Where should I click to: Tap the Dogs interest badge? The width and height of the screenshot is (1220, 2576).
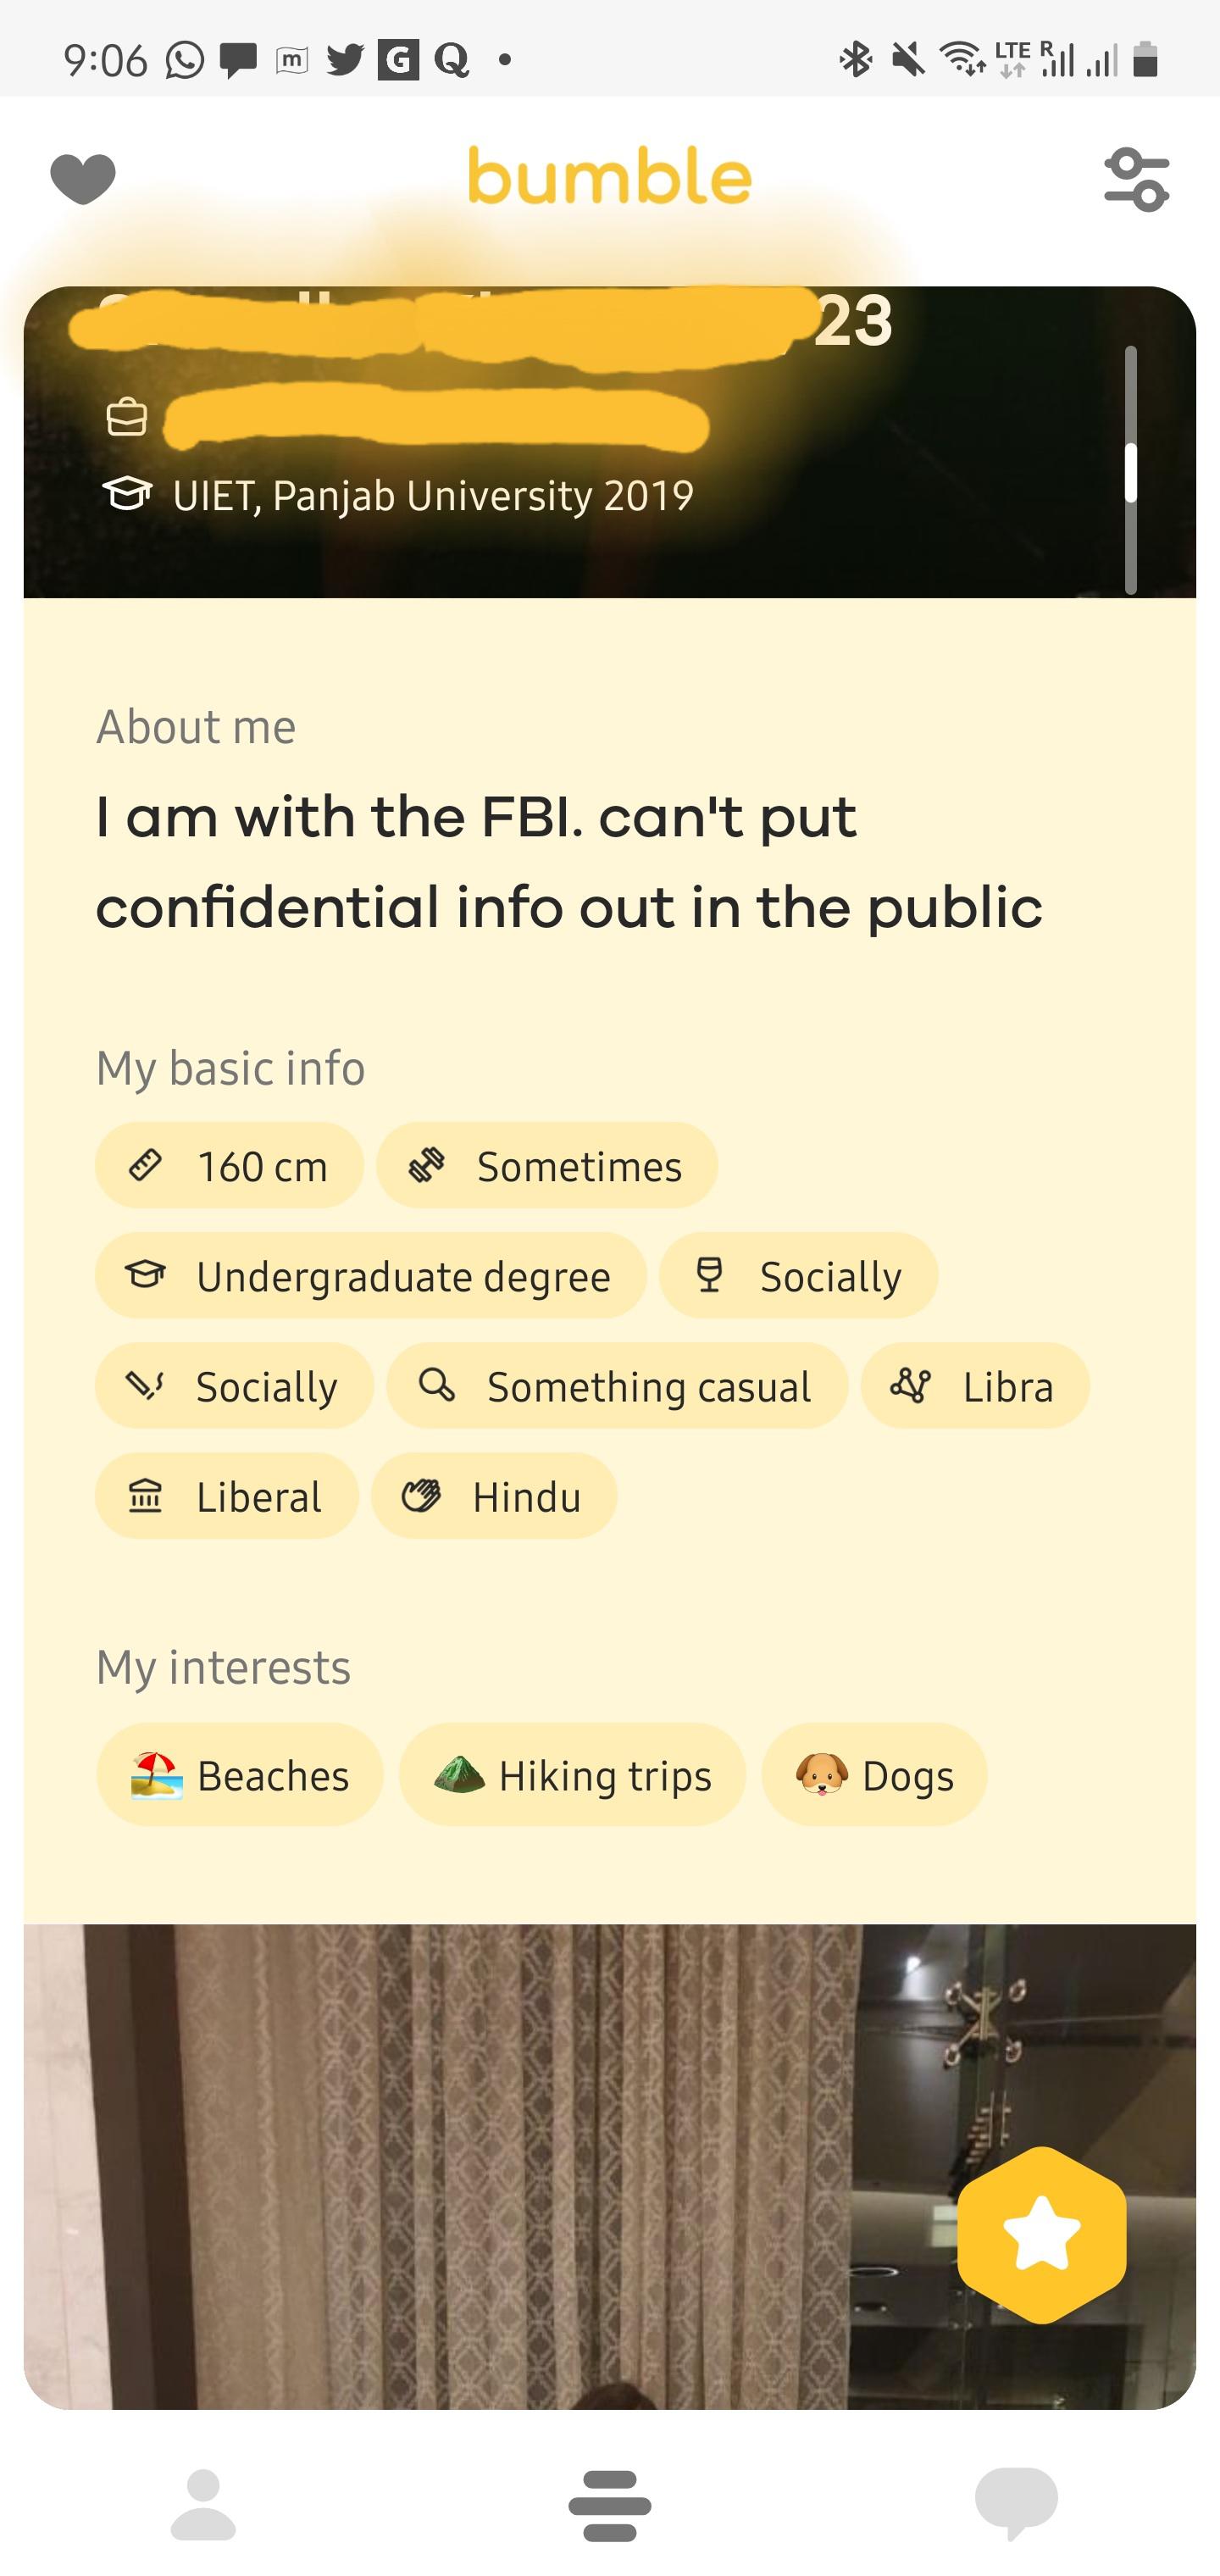(x=874, y=1775)
